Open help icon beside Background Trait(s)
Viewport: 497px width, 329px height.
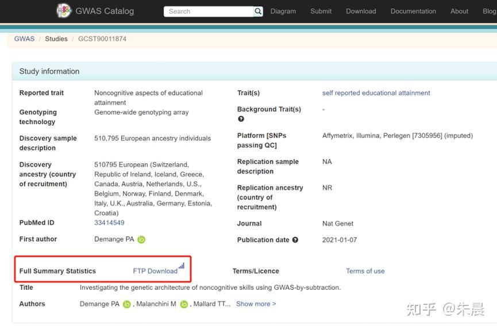point(241,119)
